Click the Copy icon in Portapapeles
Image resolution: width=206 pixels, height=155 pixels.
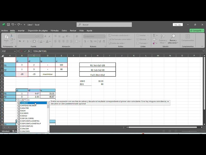coord(12,39)
